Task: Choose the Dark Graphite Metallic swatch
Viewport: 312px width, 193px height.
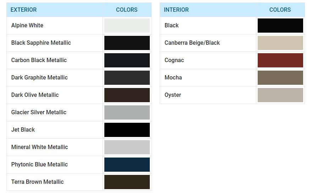Action: tap(127, 78)
